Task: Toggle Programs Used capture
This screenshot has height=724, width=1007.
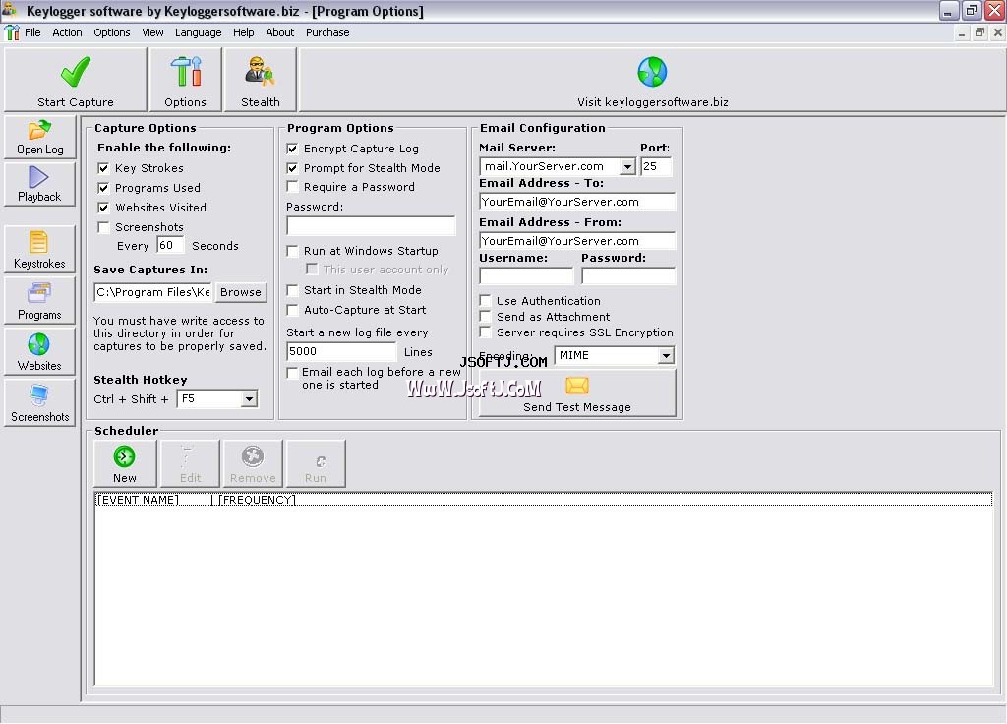Action: [x=103, y=188]
